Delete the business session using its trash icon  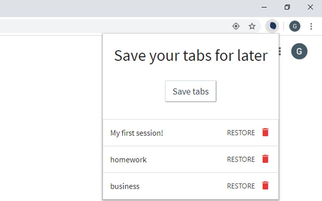[265, 186]
